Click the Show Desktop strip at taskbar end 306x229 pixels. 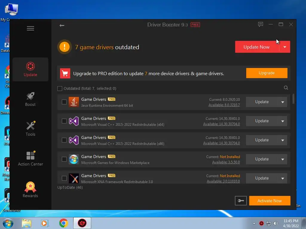(x=304, y=223)
